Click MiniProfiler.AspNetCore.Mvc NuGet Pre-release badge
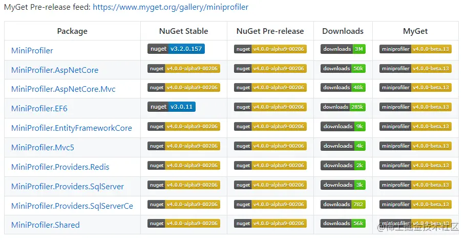Screen dimensions: 467x240 pos(270,88)
